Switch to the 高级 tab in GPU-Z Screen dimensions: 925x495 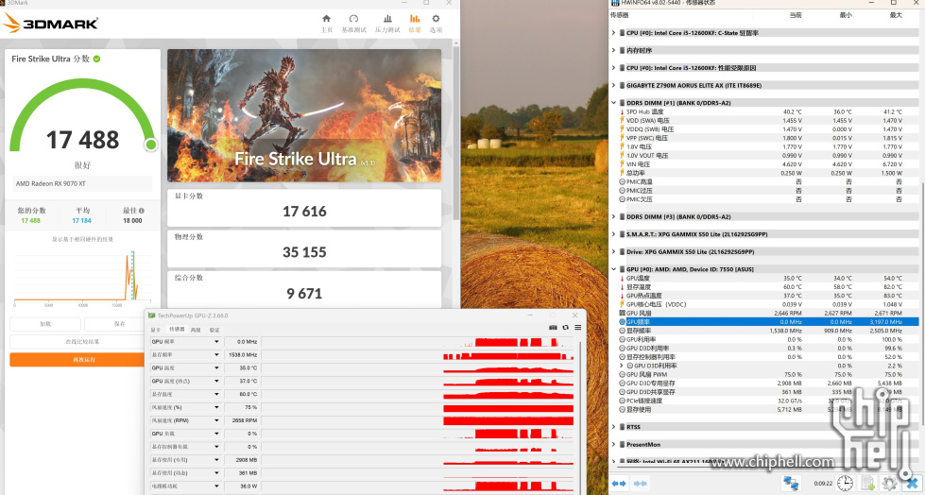196,330
